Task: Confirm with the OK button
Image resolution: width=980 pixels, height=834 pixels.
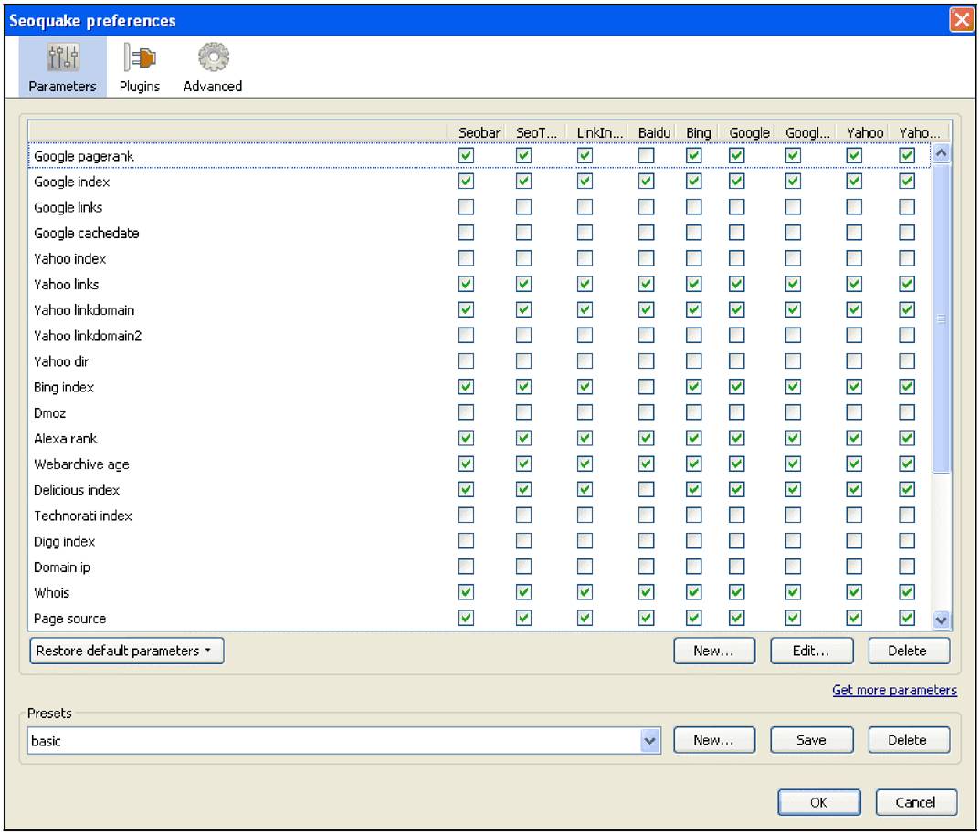Action: (x=818, y=802)
